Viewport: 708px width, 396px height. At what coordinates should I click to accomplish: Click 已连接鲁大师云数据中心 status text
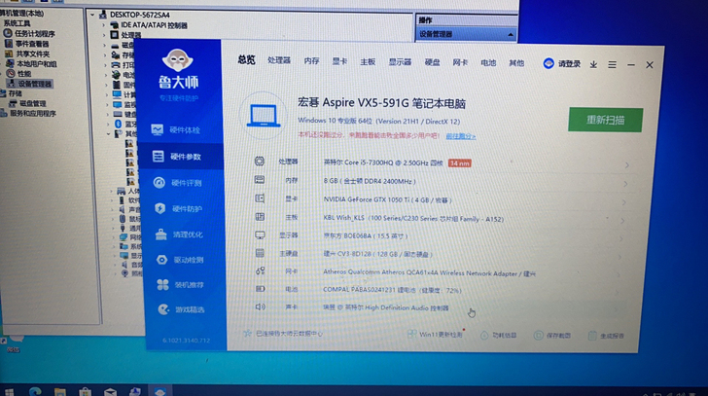pos(289,334)
